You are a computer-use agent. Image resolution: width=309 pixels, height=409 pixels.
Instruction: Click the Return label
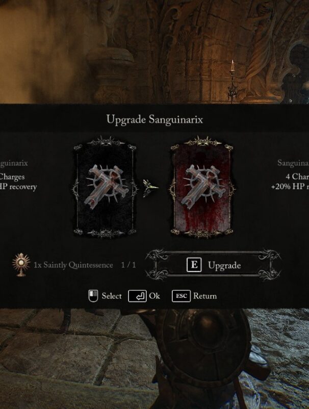click(205, 296)
